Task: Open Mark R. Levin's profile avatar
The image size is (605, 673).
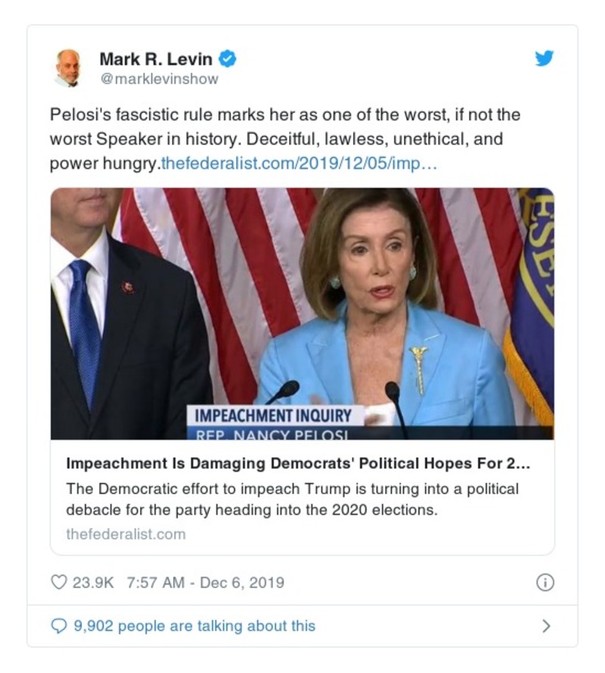Action: pos(68,68)
